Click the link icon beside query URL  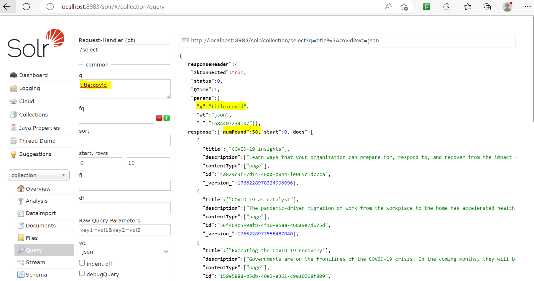coord(185,40)
